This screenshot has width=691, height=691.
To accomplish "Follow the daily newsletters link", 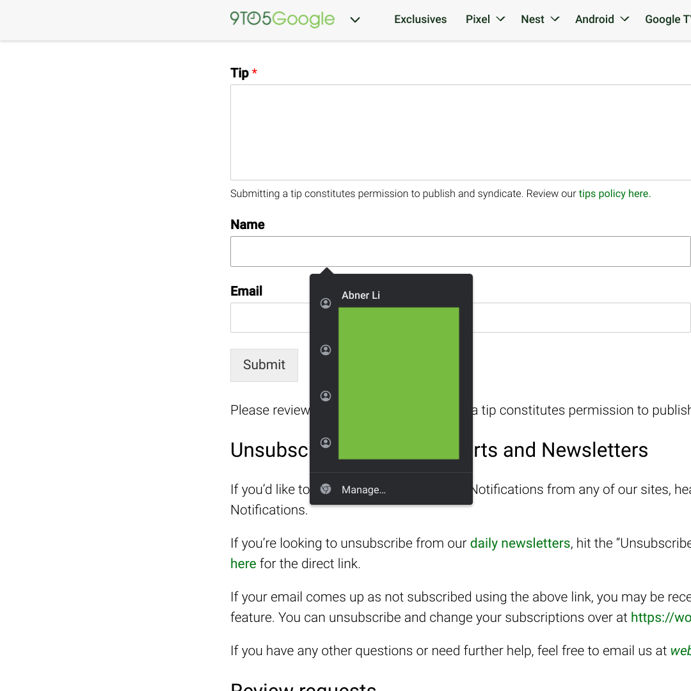I will click(x=520, y=543).
